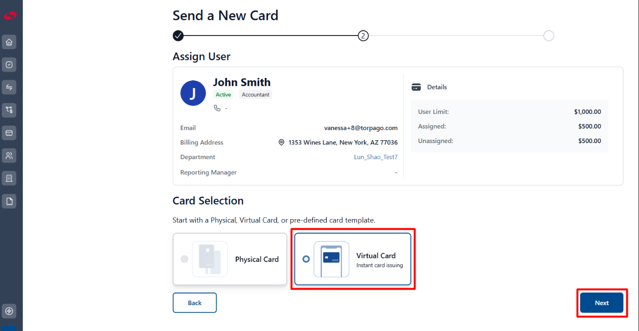Click the checkmark tasks sidebar icon
Viewport: 639px width, 331px height.
[x=9, y=65]
